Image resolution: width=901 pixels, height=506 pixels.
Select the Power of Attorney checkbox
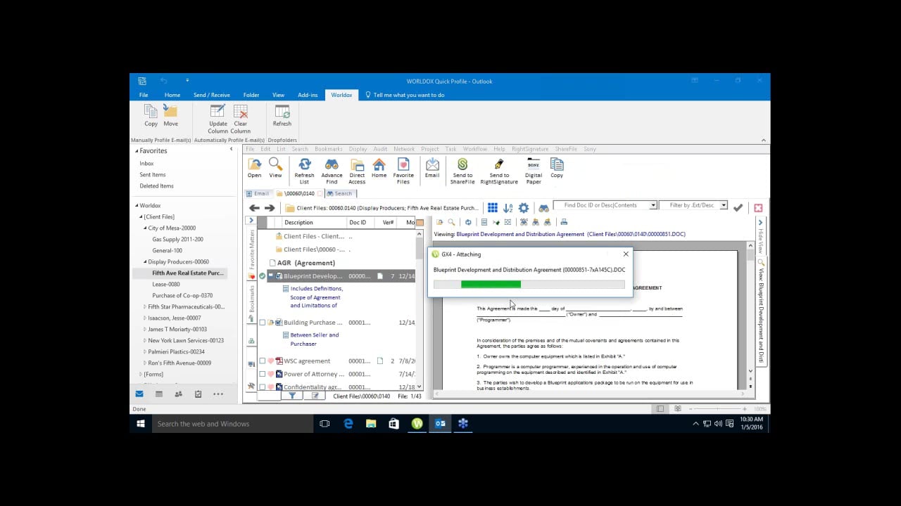click(263, 374)
